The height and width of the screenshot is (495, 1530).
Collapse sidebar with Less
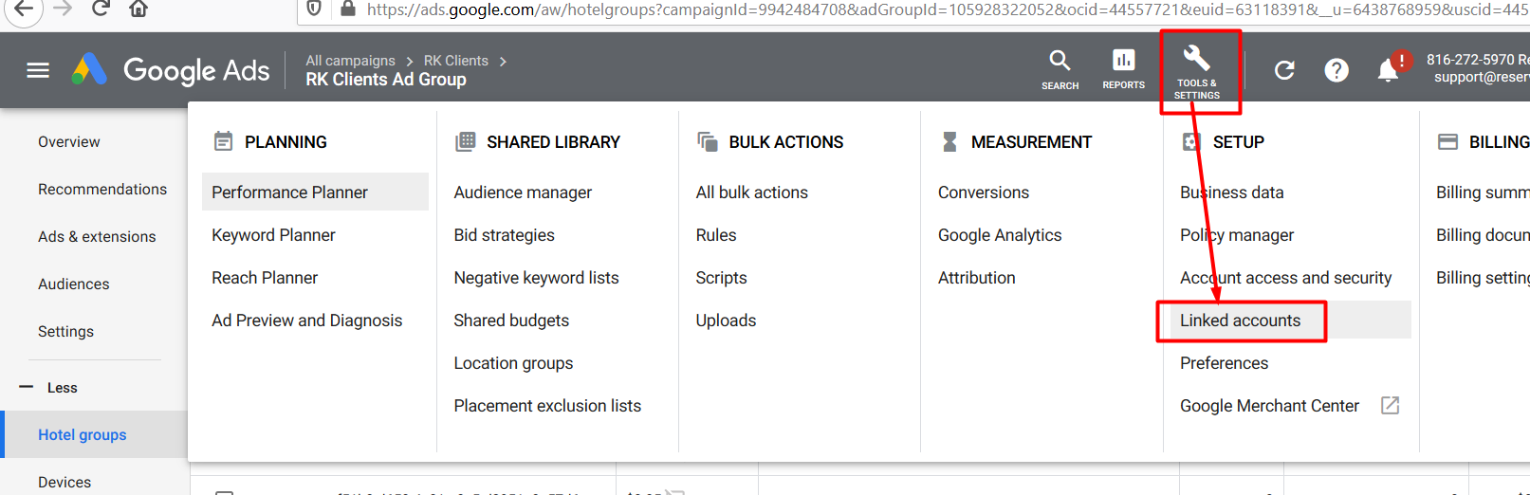point(49,387)
